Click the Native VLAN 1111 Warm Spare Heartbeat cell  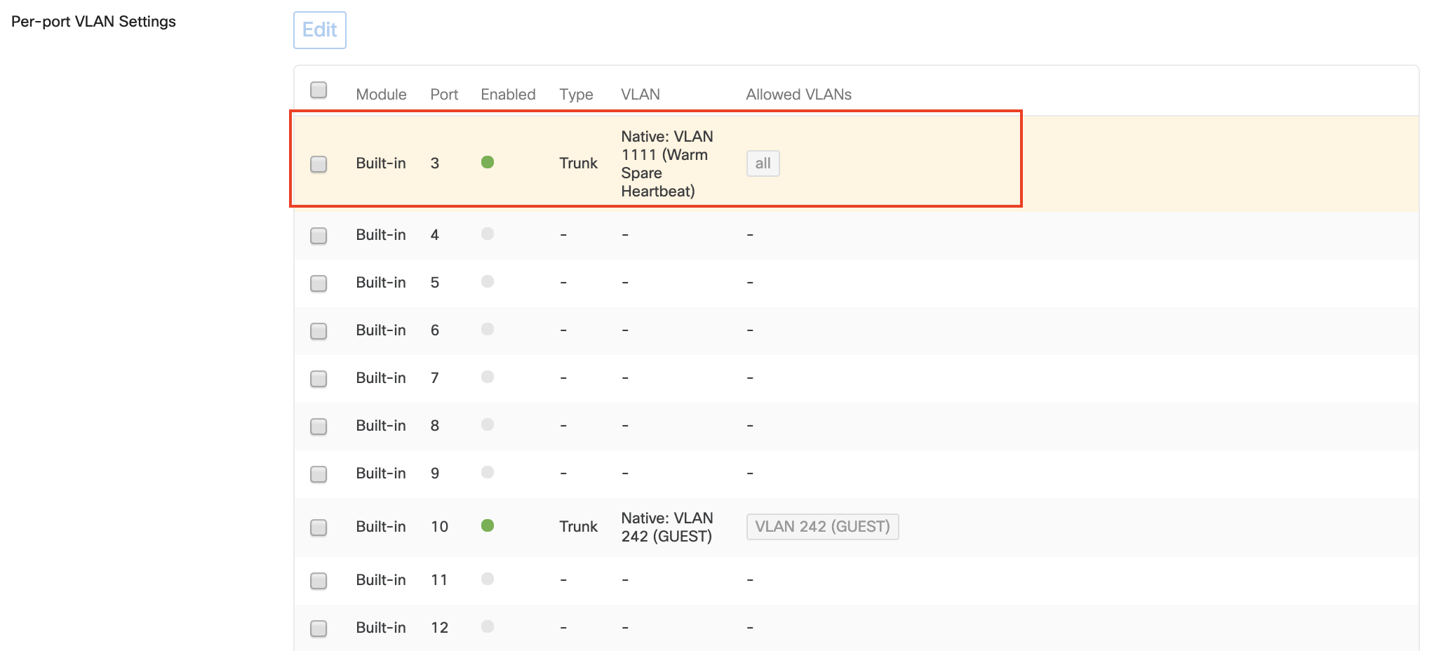(666, 163)
